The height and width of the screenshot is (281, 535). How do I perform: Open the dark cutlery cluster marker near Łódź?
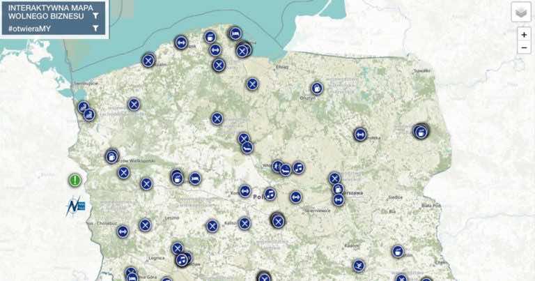tap(278, 220)
